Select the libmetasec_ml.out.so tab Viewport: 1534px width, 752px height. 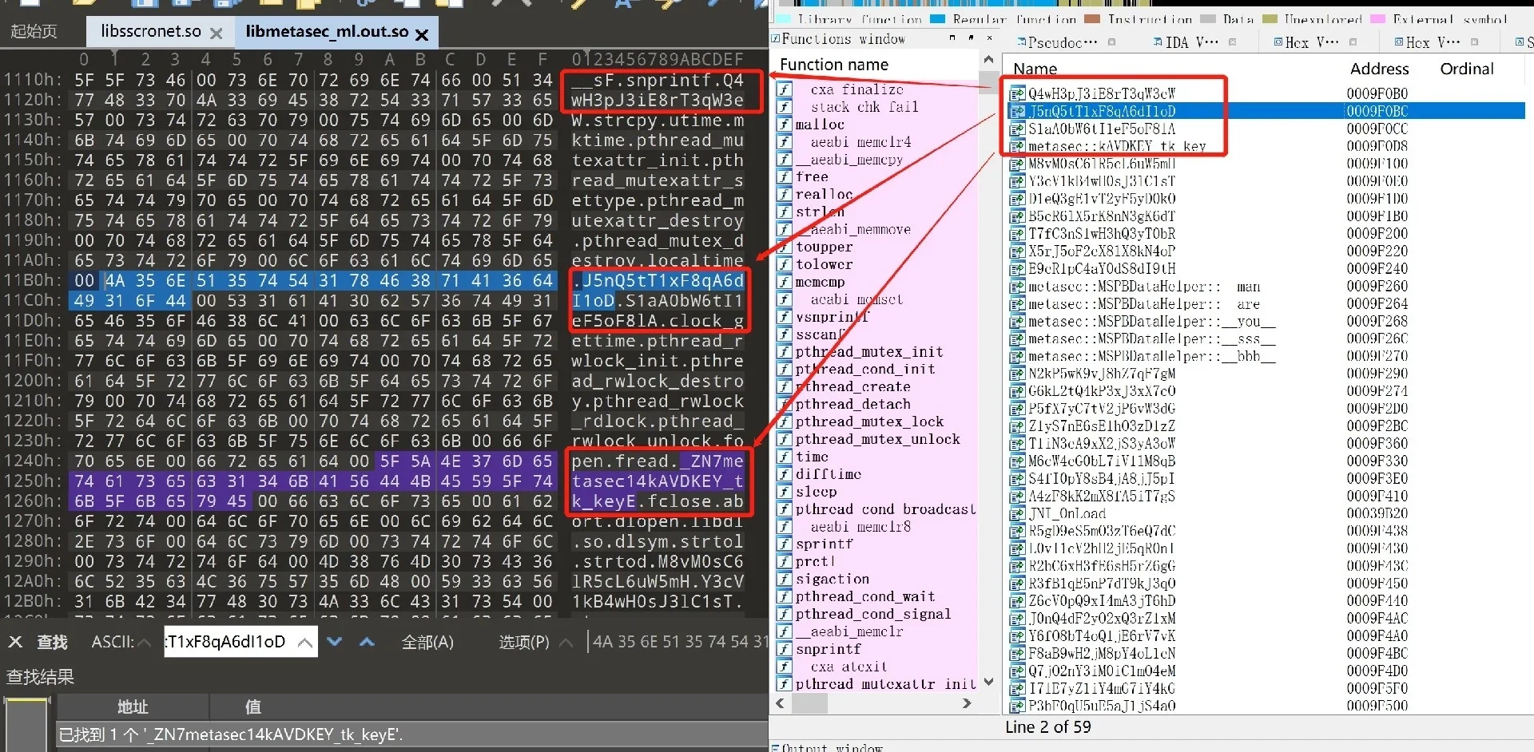(x=327, y=32)
